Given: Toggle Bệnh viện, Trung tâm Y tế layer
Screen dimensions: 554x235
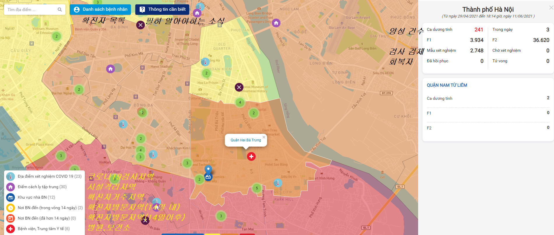Looking at the screenshot, I should pyautogui.click(x=10, y=229).
